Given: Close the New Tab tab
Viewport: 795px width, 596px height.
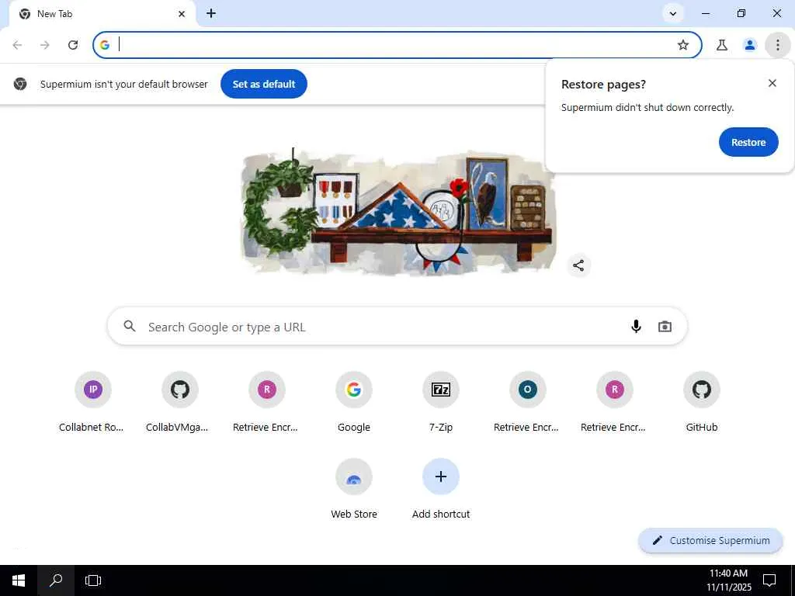Looking at the screenshot, I should click(x=182, y=14).
